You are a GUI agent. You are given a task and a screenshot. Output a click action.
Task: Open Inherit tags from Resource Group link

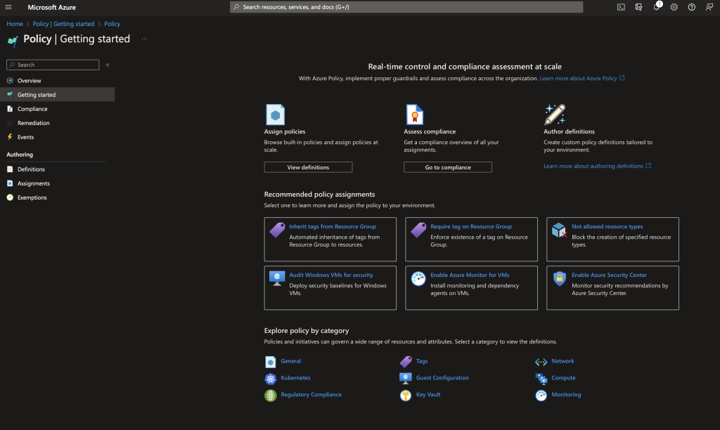pos(333,226)
